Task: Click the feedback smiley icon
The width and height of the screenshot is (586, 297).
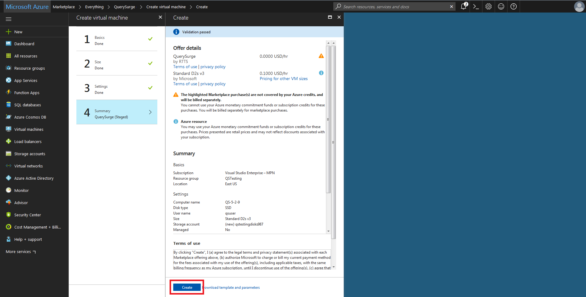Action: click(501, 6)
